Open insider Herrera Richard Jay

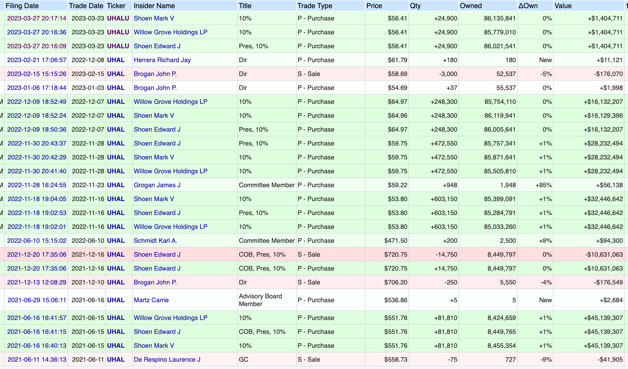pos(162,60)
